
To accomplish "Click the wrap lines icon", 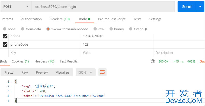I will pos(102,72).
